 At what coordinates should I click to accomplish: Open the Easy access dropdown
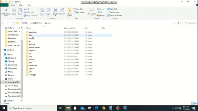pos(80,12)
